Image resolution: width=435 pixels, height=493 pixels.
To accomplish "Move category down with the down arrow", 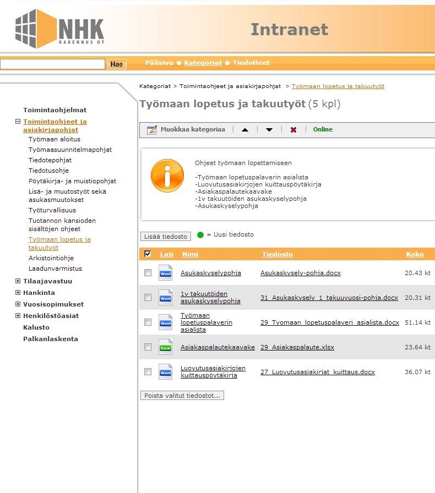I will tap(269, 129).
